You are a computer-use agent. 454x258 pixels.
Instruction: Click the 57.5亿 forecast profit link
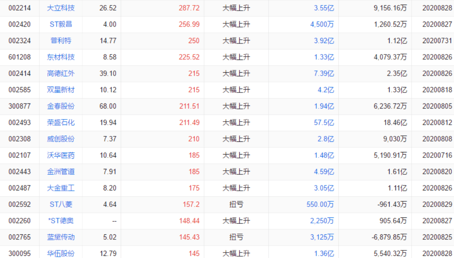(x=324, y=122)
